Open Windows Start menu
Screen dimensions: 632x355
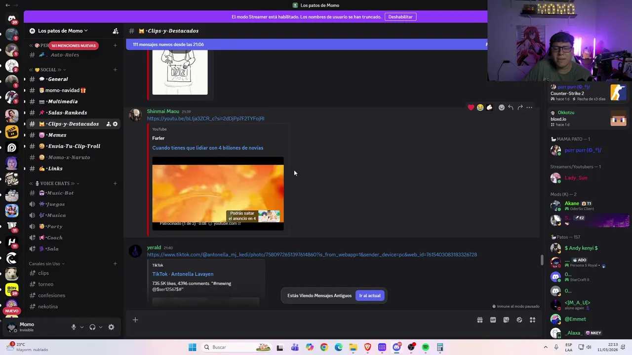pos(193,347)
